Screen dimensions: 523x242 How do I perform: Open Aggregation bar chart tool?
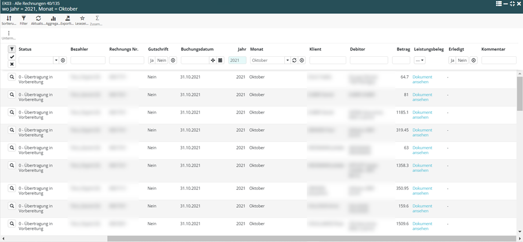(x=53, y=20)
